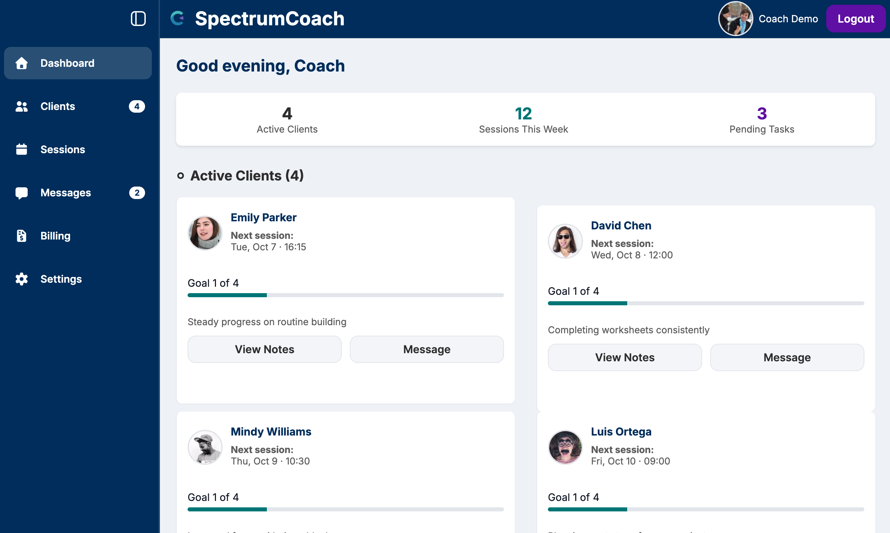Click David Chen's profile photo
Screen dimensions: 890x533
click(x=565, y=241)
